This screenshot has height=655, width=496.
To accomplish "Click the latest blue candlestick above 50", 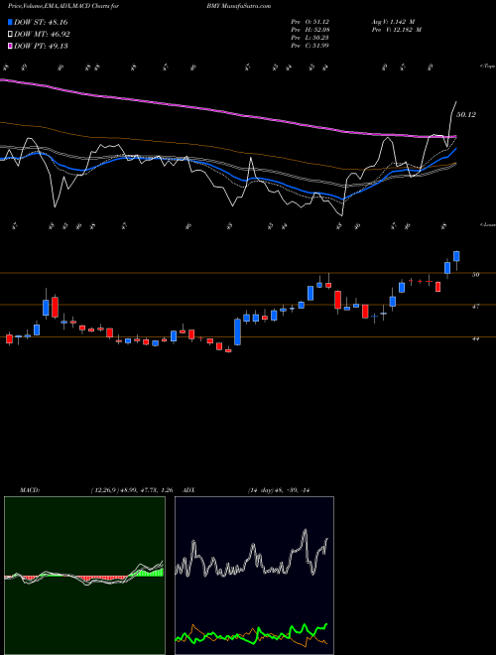I will 456,256.
